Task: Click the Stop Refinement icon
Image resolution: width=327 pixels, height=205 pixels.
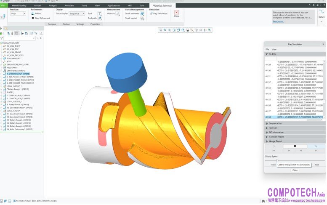Action: click(x=32, y=18)
